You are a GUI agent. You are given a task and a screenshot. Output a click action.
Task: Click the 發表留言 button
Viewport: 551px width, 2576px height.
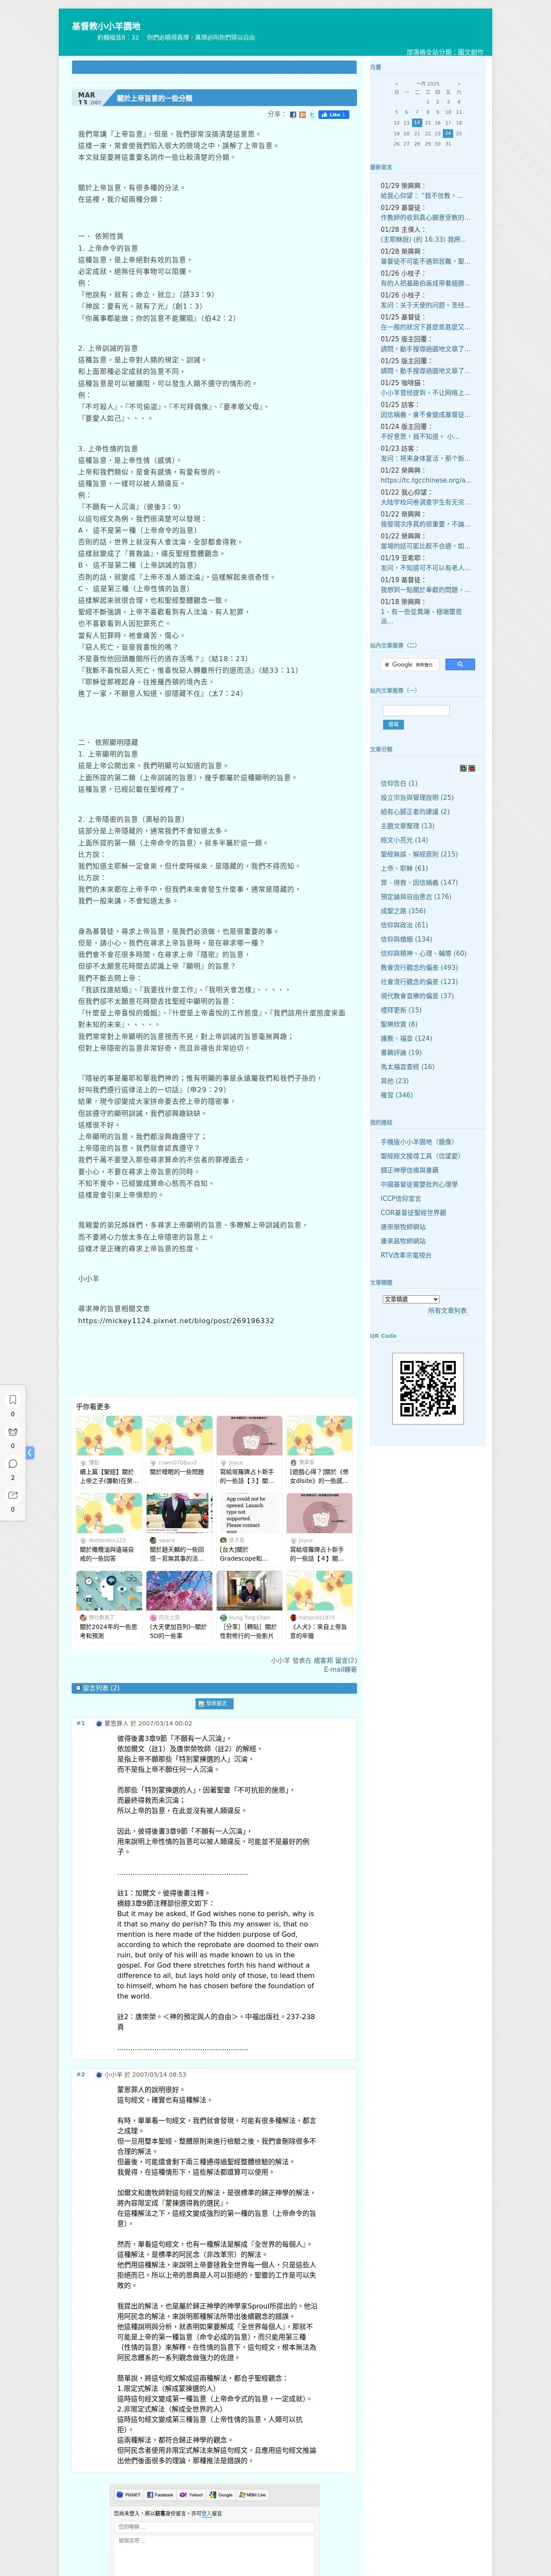(214, 1703)
